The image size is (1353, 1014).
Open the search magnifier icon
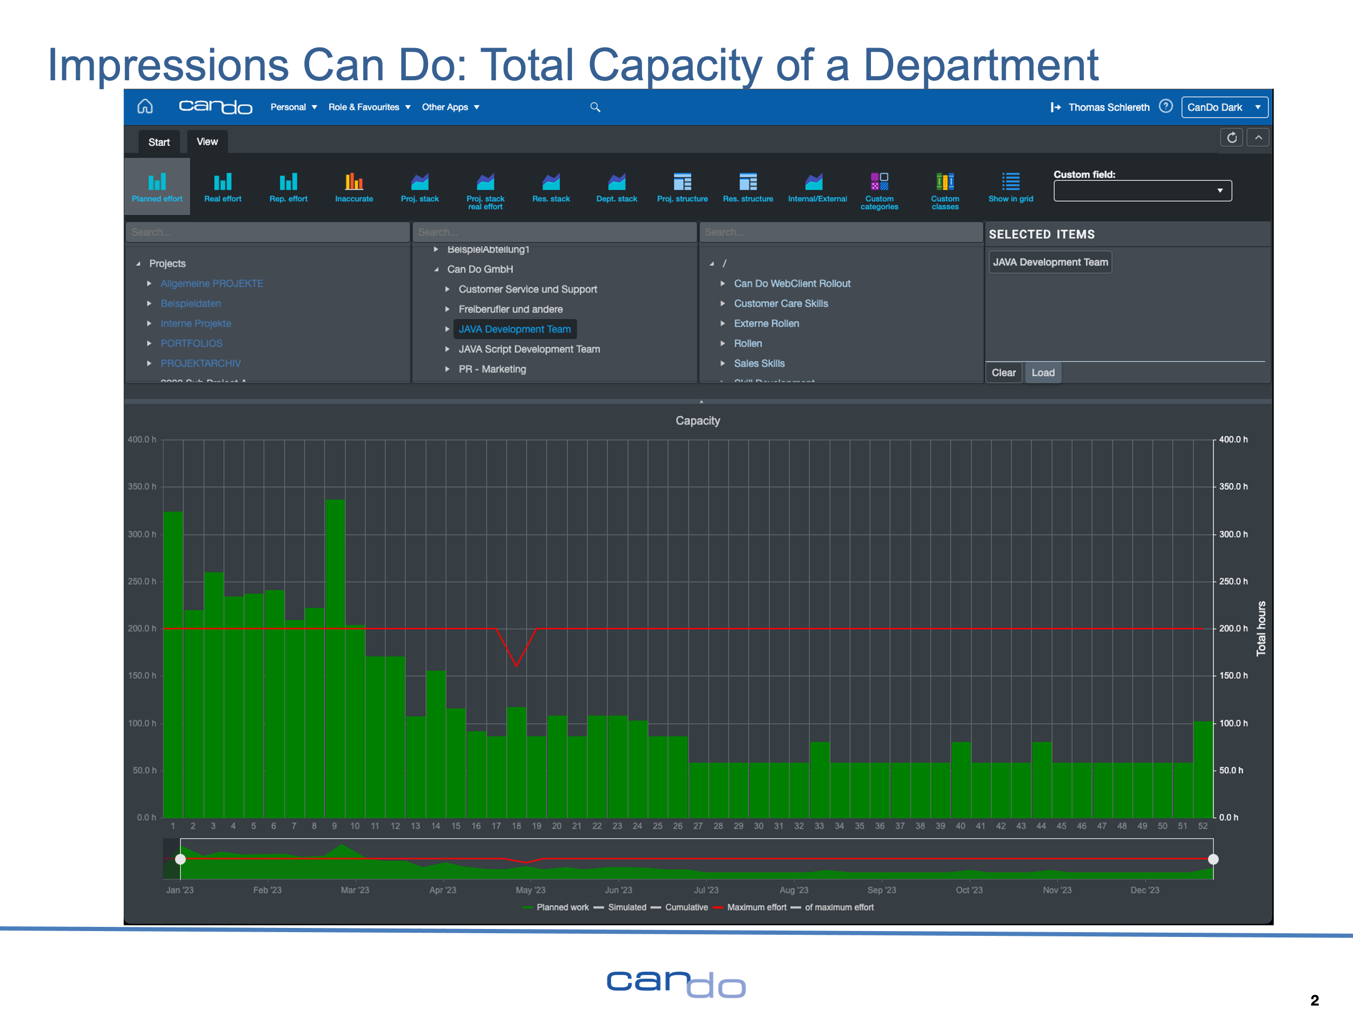pos(595,108)
